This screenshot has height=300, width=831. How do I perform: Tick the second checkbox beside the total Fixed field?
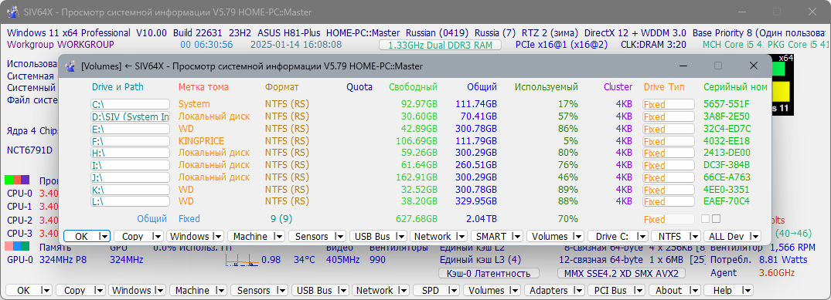coord(716,218)
